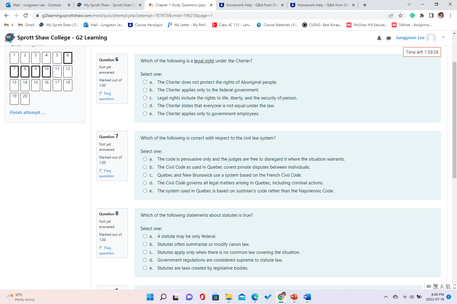Open the Chrome three-dot menu
This screenshot has width=457, height=304.
click(450, 15)
